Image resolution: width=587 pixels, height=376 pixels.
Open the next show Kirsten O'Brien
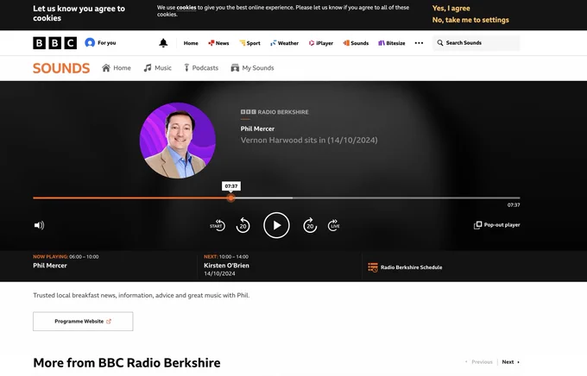pos(226,266)
